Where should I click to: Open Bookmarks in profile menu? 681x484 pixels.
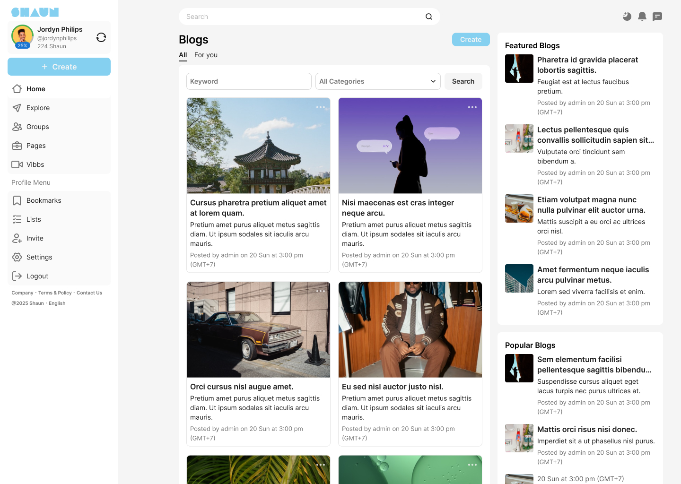coord(44,200)
